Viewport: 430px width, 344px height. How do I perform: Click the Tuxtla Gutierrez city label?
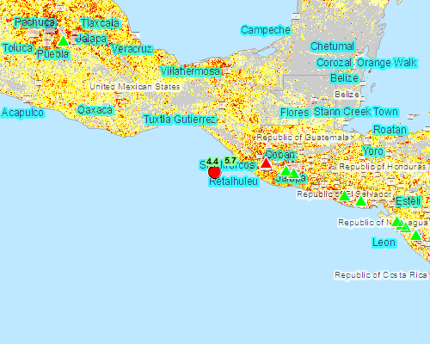point(180,120)
